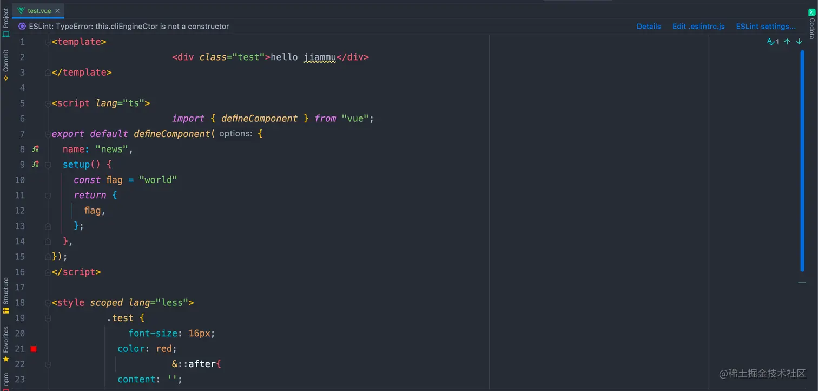
Task: Click the blue editor vertical scrollbar
Action: click(x=802, y=161)
